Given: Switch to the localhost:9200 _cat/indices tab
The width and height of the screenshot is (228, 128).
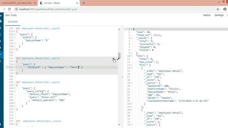Looking at the screenshot, I should click(17, 3).
